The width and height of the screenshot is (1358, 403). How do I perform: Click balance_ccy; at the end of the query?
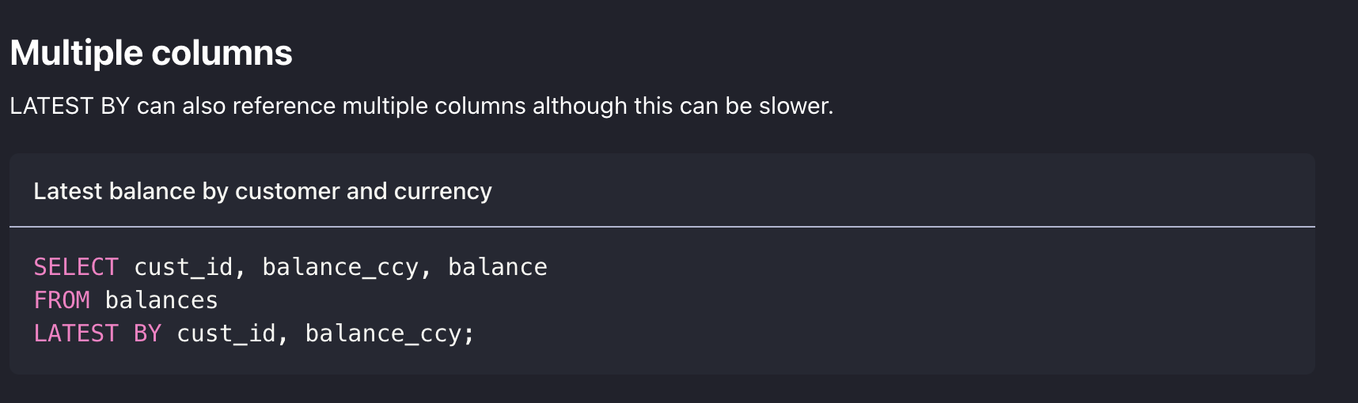click(x=390, y=333)
